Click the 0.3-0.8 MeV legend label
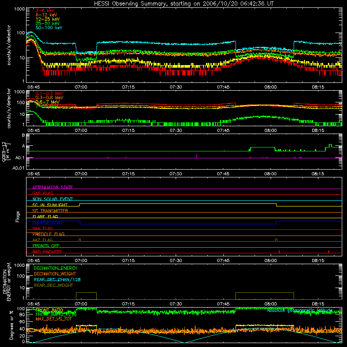 [x=49, y=98]
